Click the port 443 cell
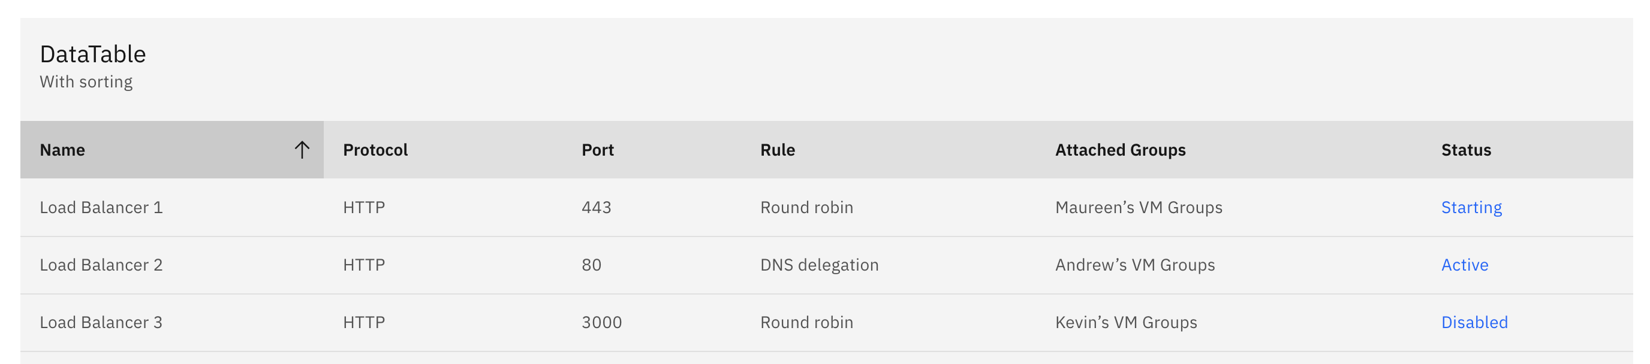The image size is (1650, 364). pyautogui.click(x=597, y=207)
